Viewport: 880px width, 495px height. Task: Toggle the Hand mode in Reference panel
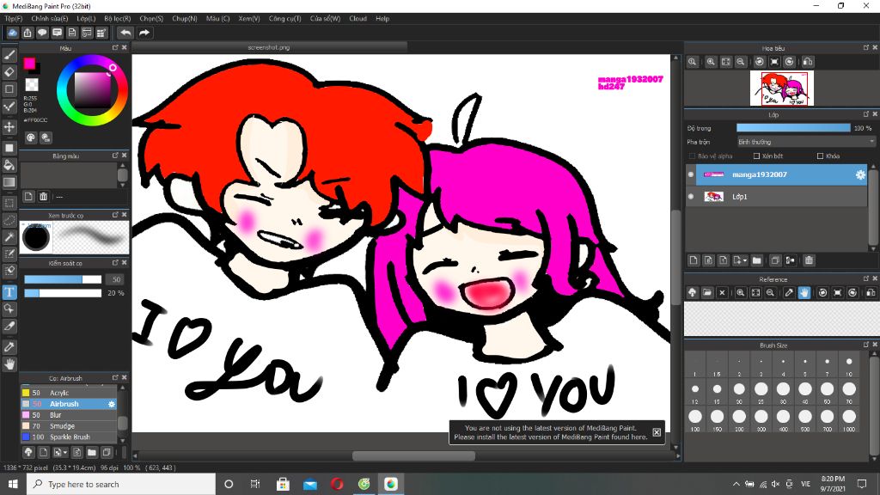pos(804,292)
